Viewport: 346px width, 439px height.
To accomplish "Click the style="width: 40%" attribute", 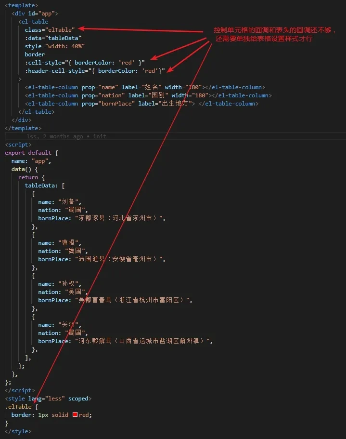I will pyautogui.click(x=54, y=46).
